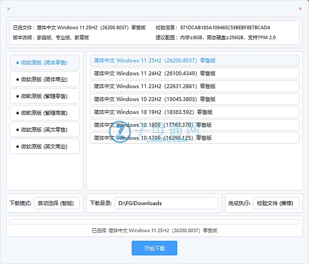
Task: Select 微软原版 (简体商业) category
Action: [x=44, y=80]
